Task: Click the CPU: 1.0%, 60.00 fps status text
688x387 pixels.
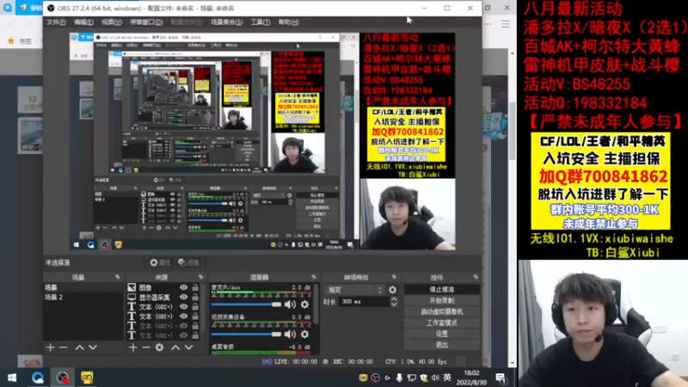Action: point(416,361)
